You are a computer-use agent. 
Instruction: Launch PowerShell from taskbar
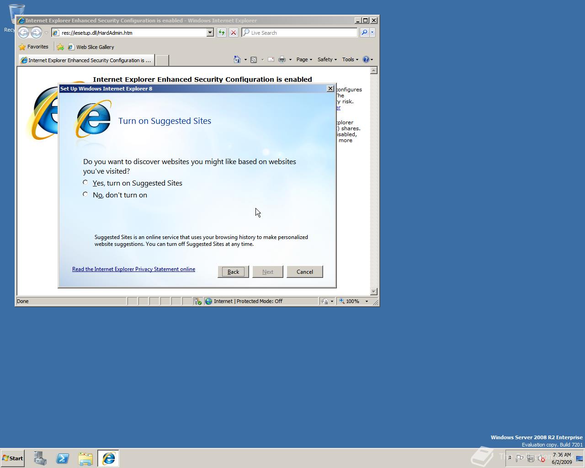click(x=63, y=458)
